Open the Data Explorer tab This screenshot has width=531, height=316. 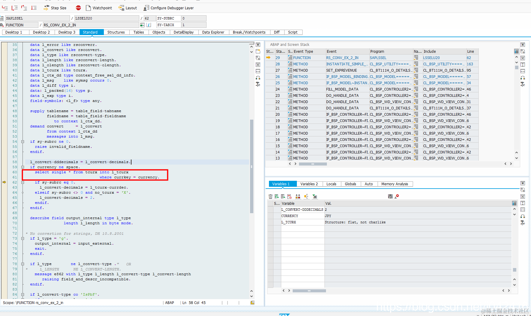[213, 32]
